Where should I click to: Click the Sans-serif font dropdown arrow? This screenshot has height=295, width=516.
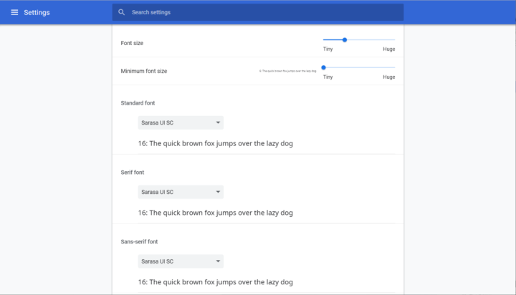(218, 261)
